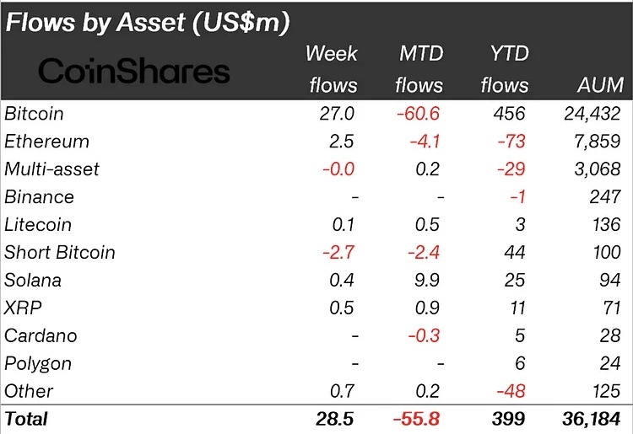The image size is (633, 434).
Task: Select the Solana row label
Action: pyautogui.click(x=33, y=280)
